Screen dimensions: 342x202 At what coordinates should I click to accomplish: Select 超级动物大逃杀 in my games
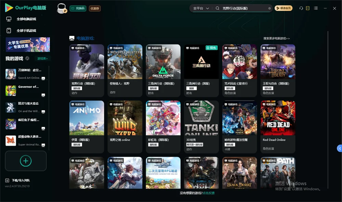coord(25,141)
